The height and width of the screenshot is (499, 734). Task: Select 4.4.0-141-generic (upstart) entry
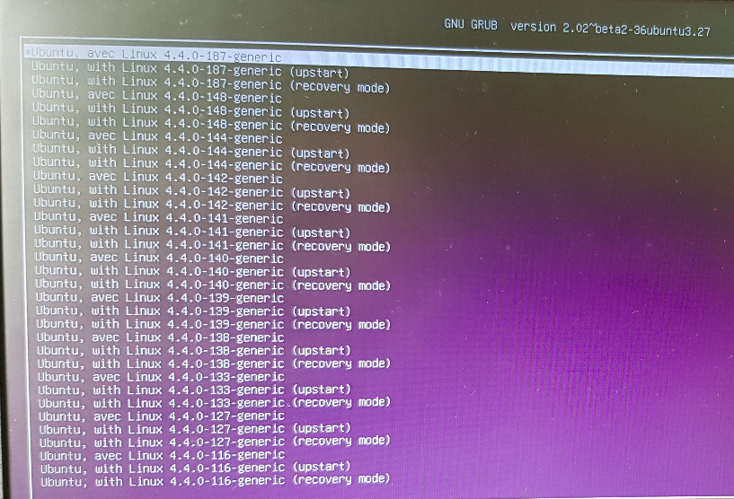(192, 232)
